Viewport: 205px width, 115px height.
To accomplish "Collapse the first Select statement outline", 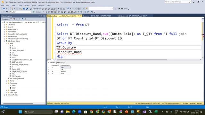I will point(55,25).
